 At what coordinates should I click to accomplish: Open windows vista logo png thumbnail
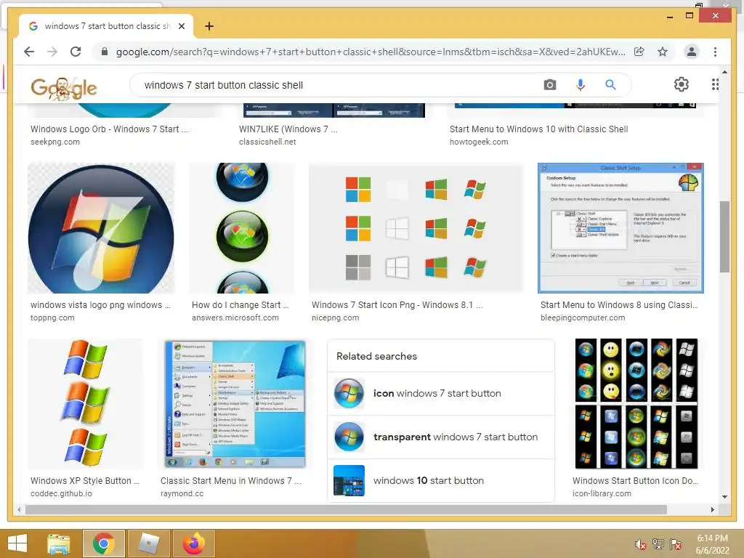pos(101,228)
